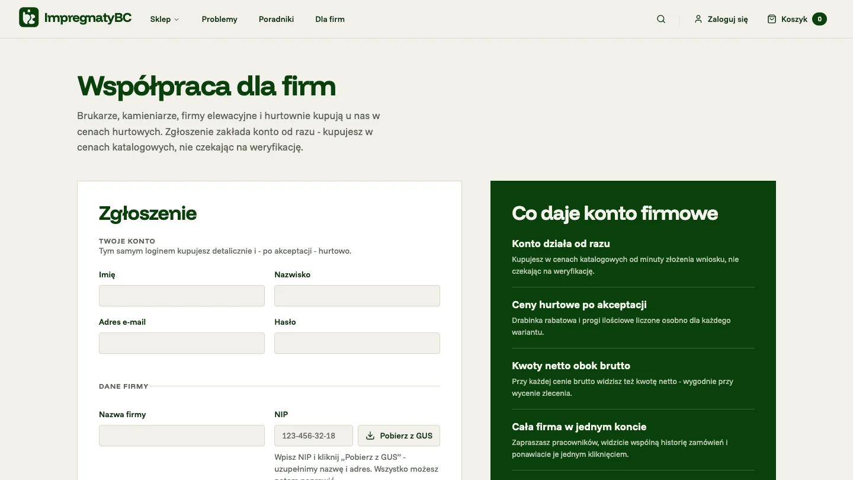Expand the Sklep dropdown menu
This screenshot has height=480, width=853.
165,19
